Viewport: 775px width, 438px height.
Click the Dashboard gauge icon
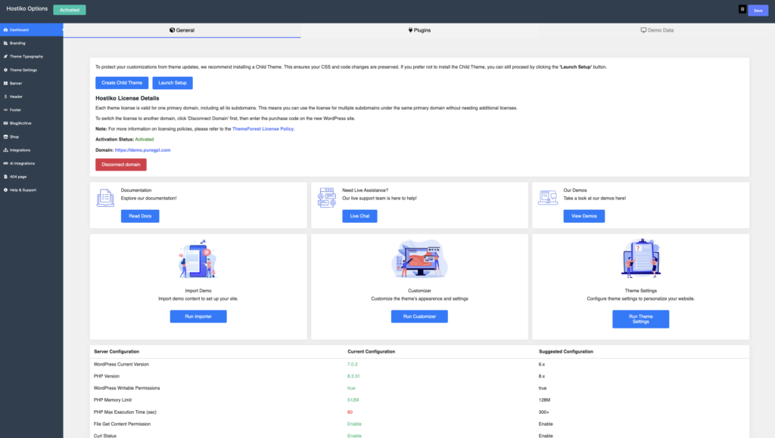[5, 29]
